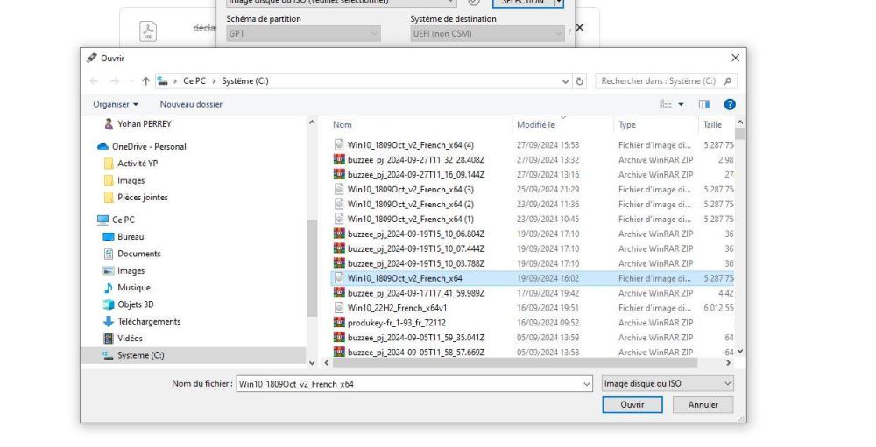The height and width of the screenshot is (447, 876).
Task: Select file Win10_22H2_French_x64v1
Action: [x=403, y=307]
